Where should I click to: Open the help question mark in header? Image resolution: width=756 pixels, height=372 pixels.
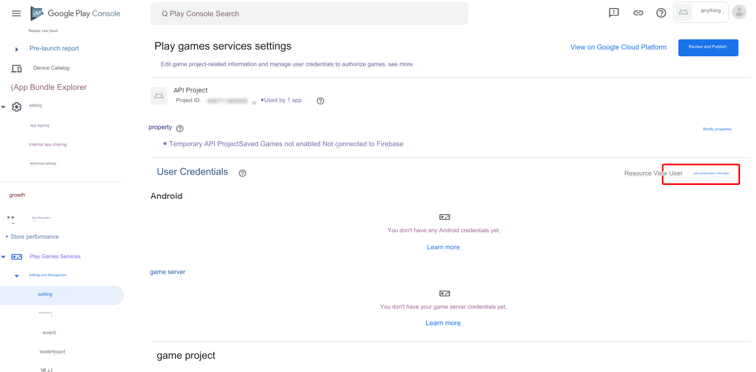click(x=661, y=13)
